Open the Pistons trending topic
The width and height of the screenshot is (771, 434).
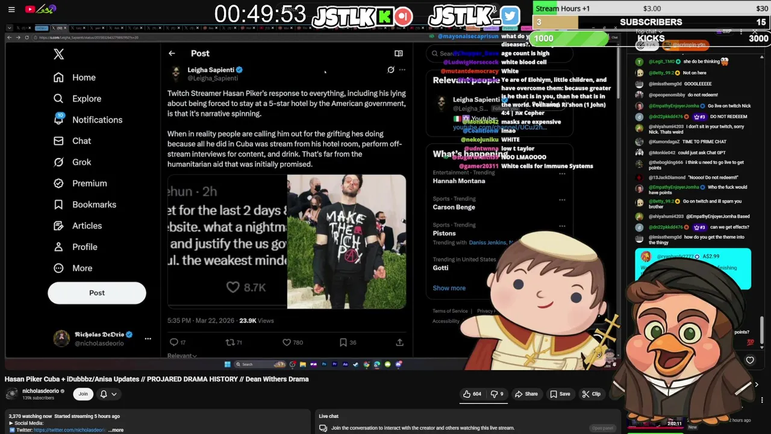(x=444, y=233)
